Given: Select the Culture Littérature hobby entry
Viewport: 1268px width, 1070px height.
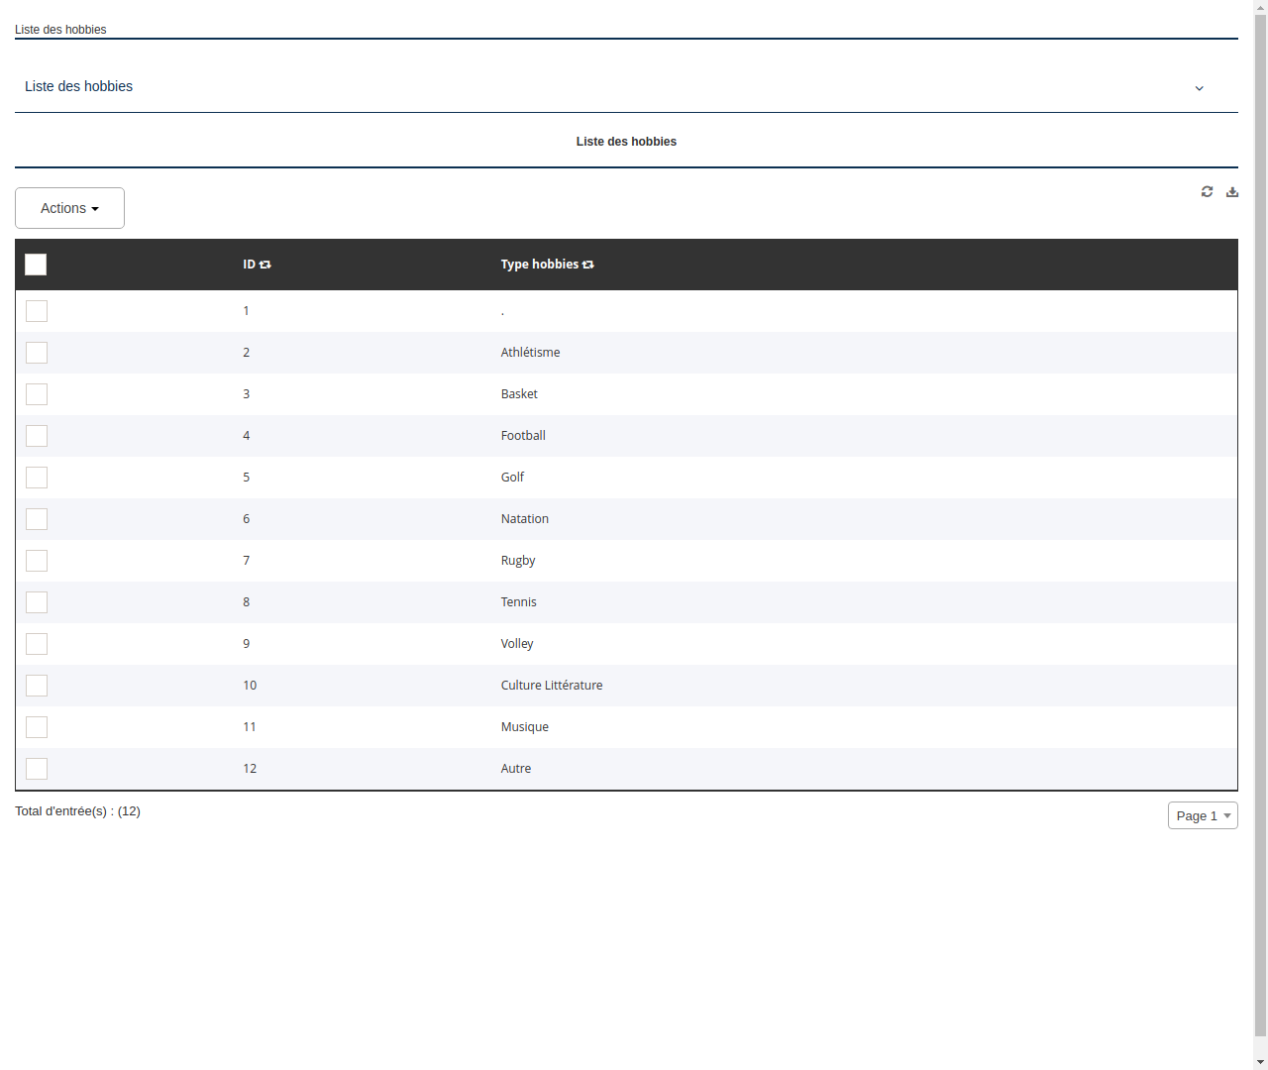Looking at the screenshot, I should 551,685.
